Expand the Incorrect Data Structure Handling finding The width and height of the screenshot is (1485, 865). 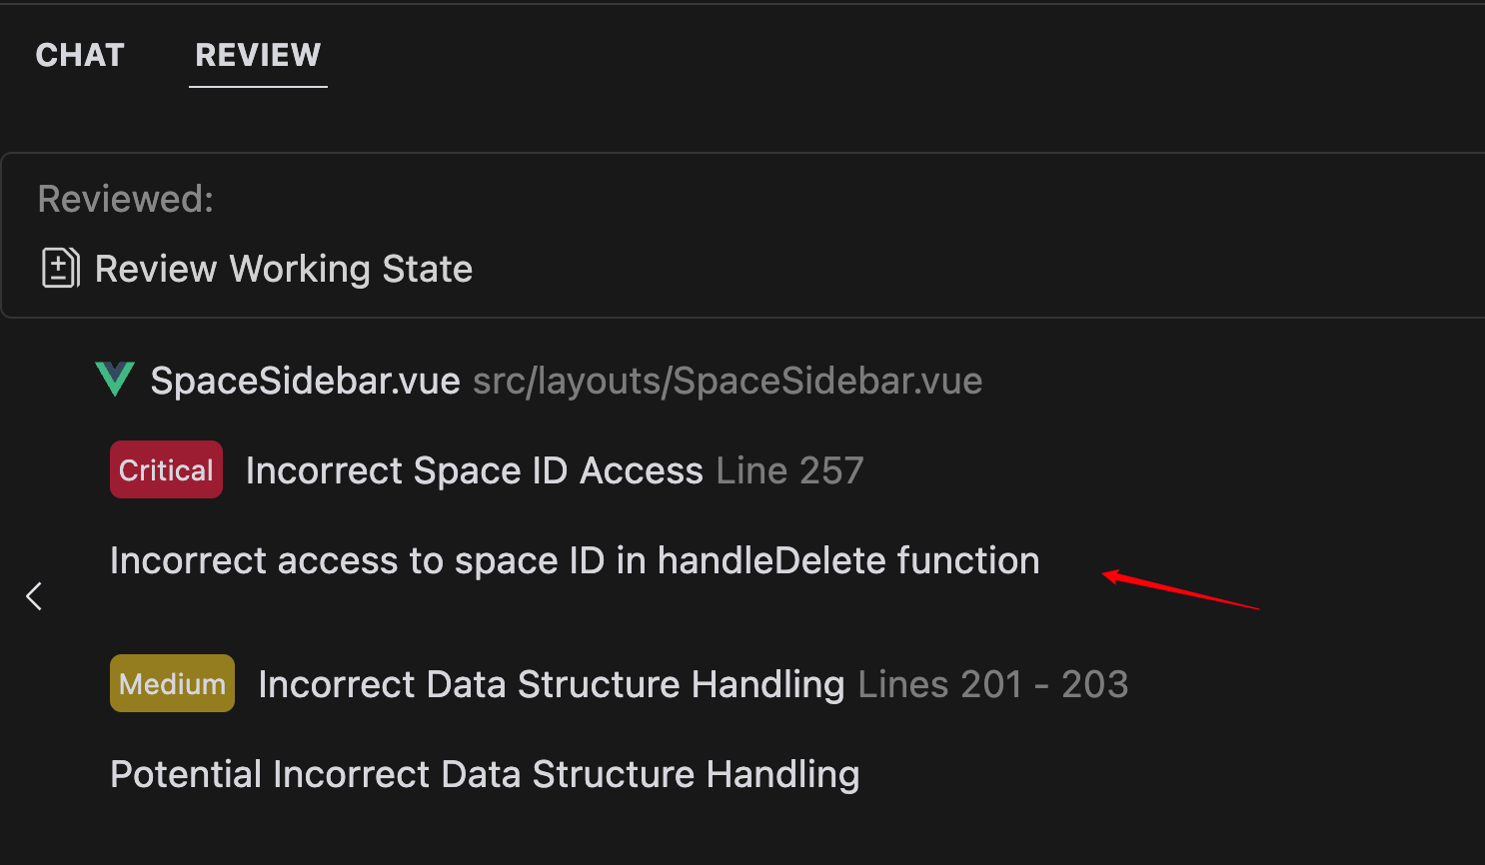(551, 683)
